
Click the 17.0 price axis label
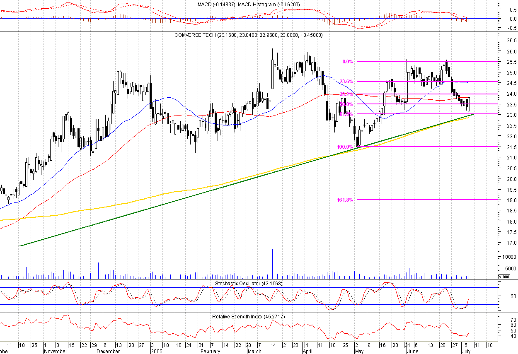(x=511, y=243)
